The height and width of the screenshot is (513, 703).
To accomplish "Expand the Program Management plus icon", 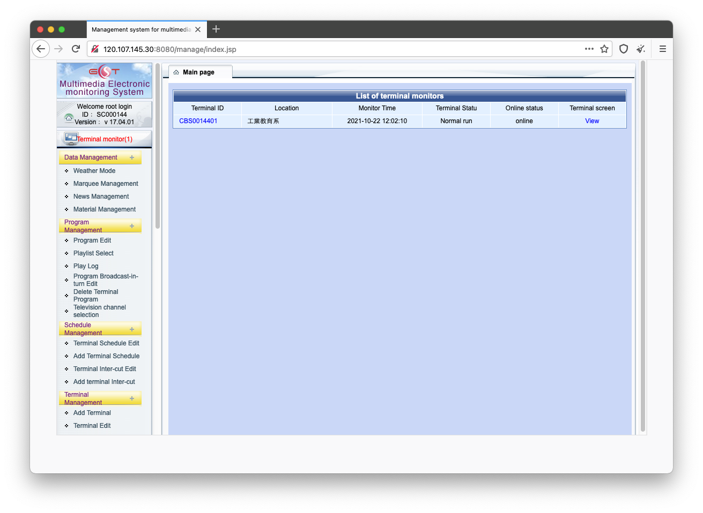I will coord(132,226).
